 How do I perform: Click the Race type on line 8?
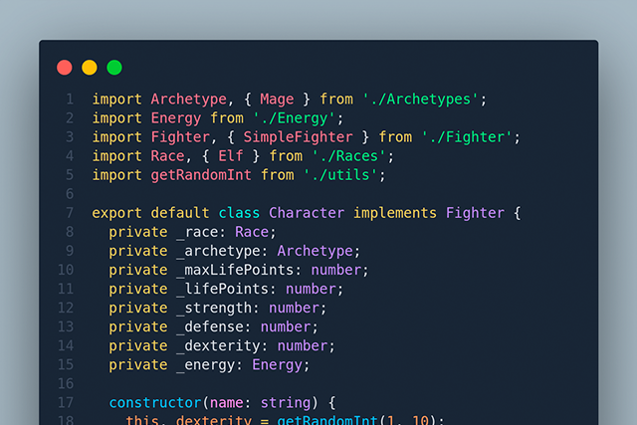point(252,232)
